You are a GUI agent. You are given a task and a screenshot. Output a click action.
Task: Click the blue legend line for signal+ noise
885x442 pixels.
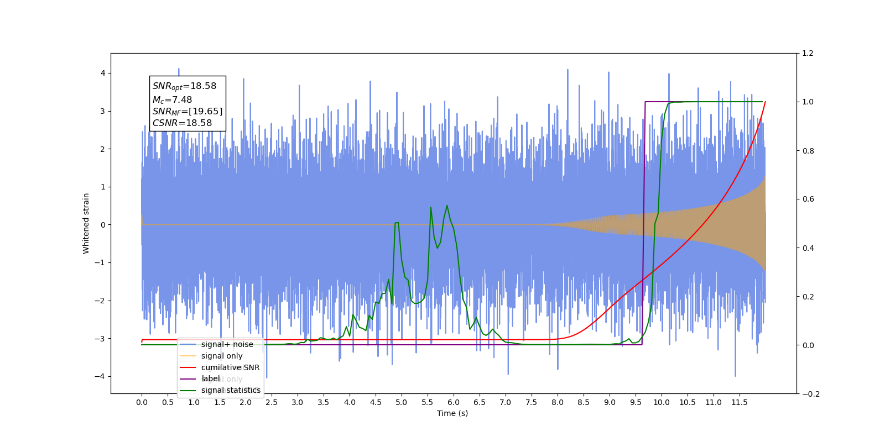(x=188, y=345)
